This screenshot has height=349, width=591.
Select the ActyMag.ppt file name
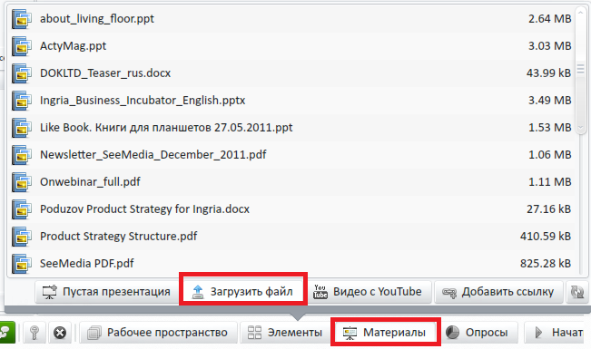coord(74,46)
